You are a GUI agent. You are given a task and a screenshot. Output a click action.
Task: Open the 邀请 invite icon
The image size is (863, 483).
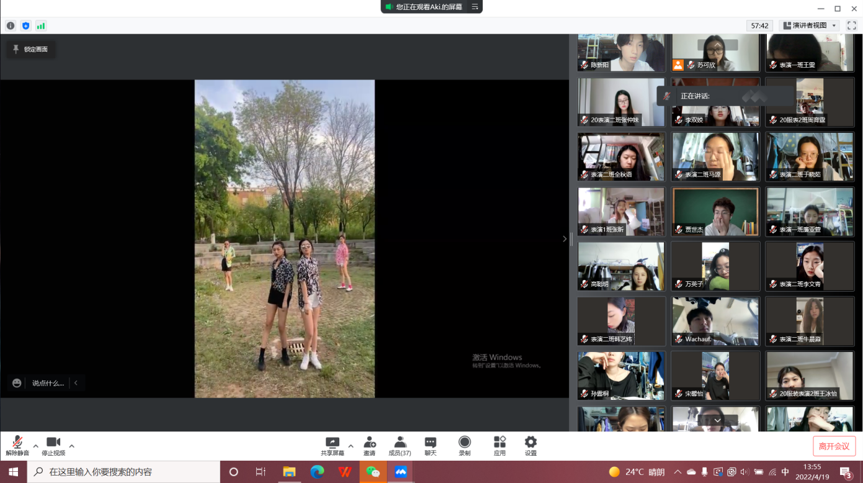click(x=370, y=446)
